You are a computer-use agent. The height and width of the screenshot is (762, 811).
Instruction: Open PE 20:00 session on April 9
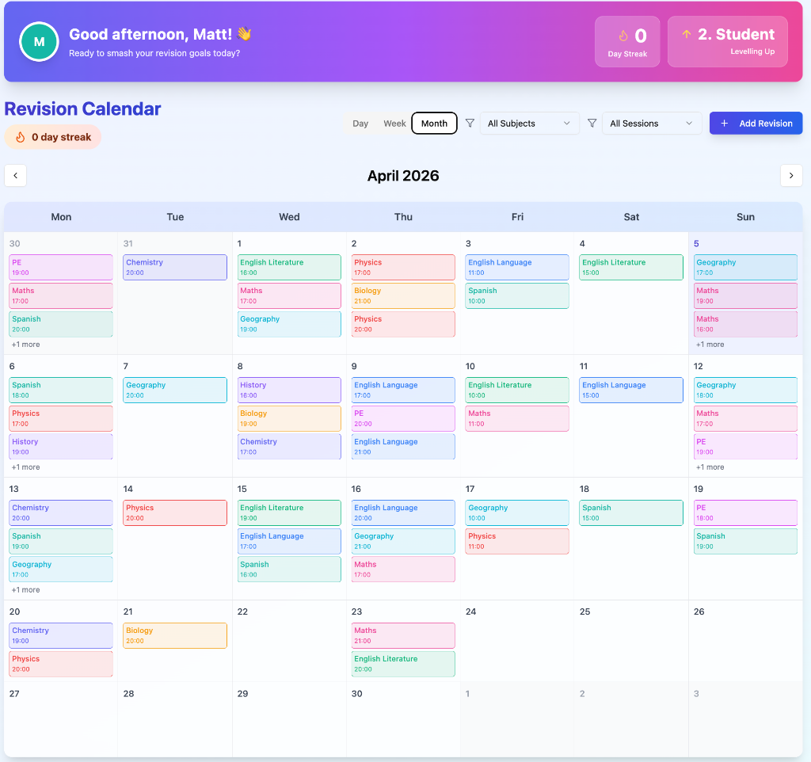click(403, 418)
